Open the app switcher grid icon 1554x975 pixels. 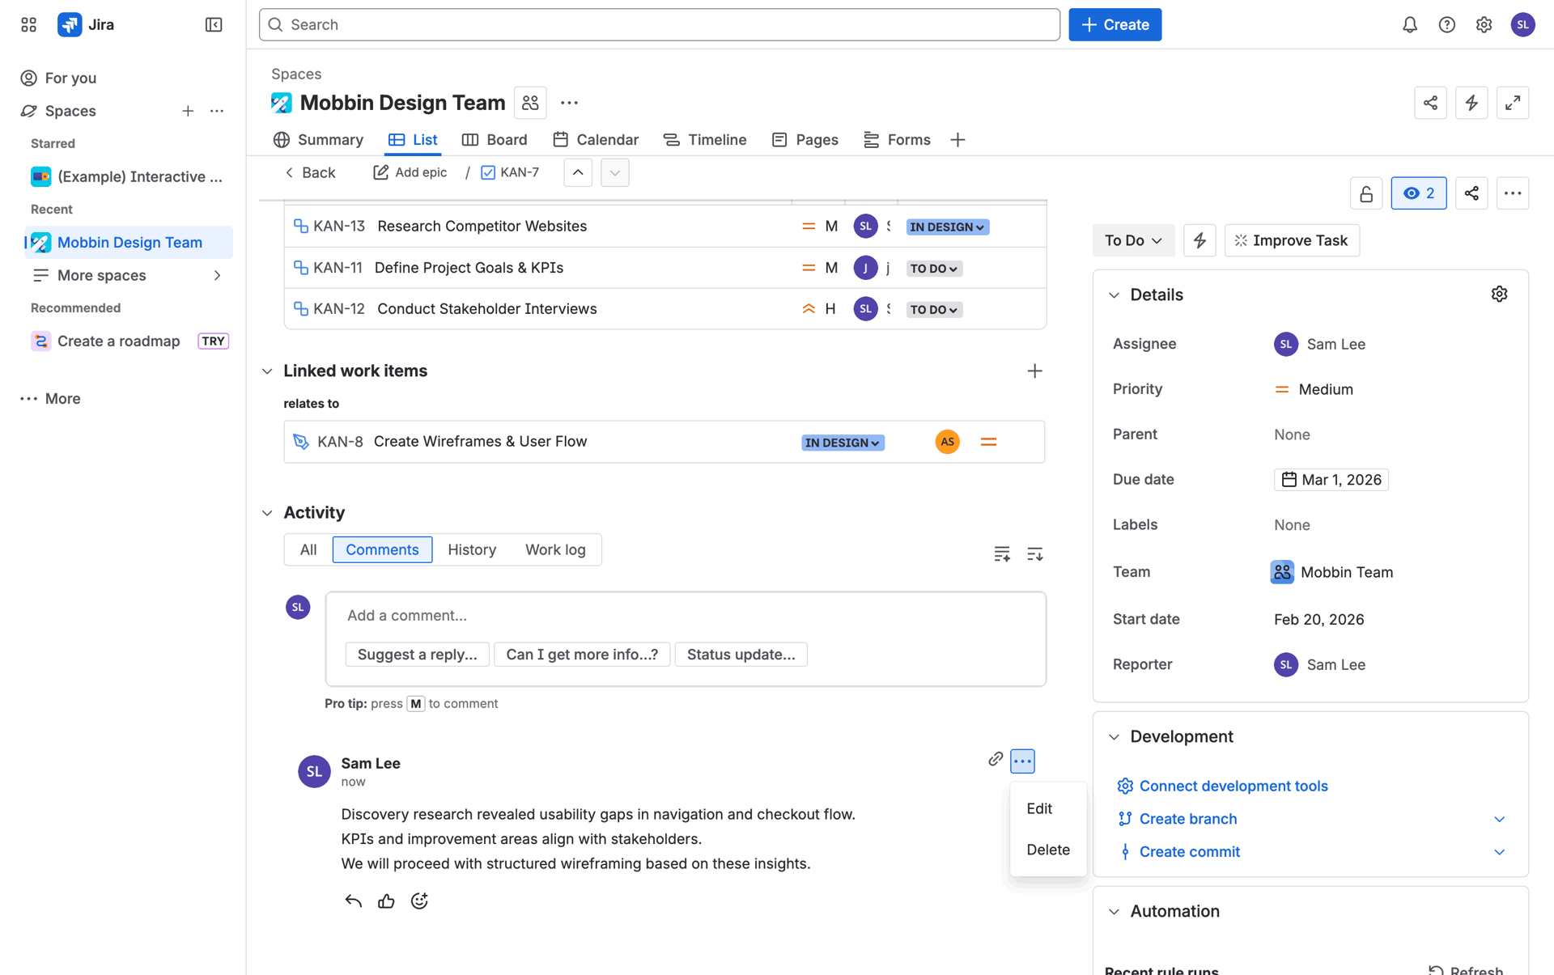pyautogui.click(x=28, y=24)
